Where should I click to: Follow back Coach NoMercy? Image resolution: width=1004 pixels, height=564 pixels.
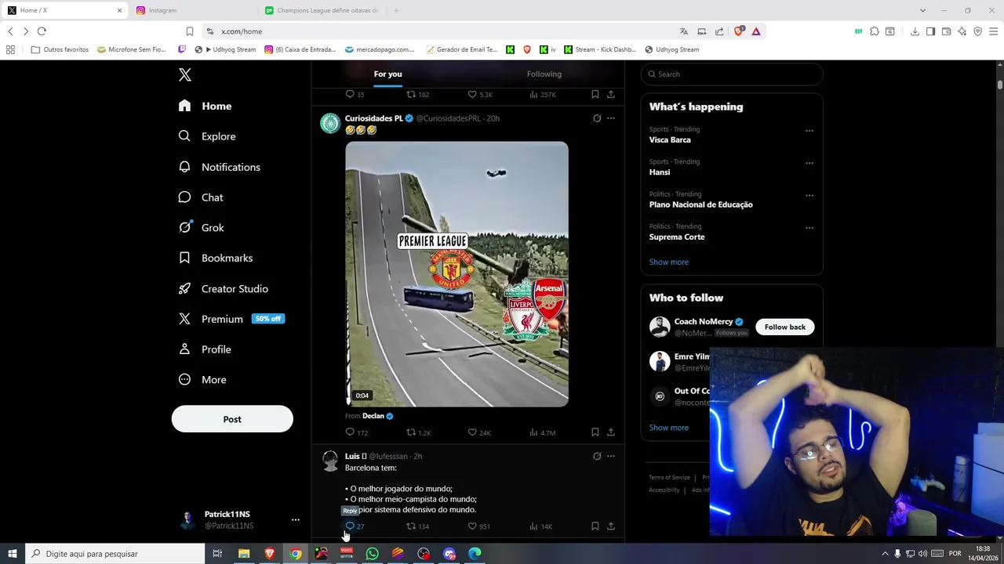[x=785, y=327]
